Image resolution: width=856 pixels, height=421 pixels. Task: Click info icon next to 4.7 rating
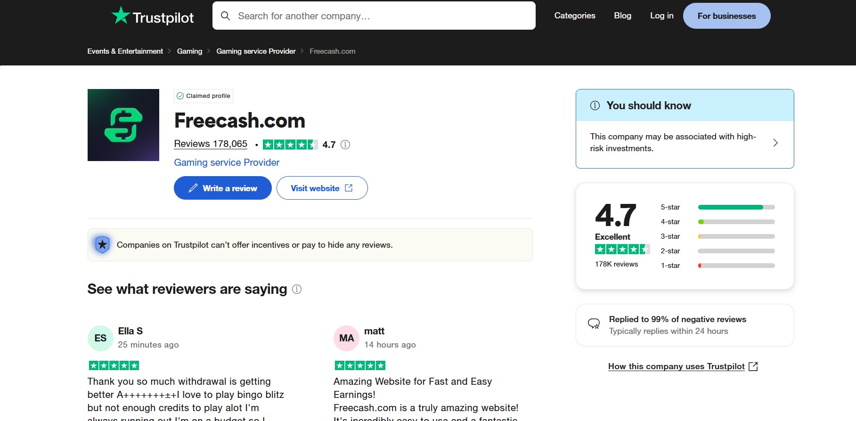(x=345, y=145)
